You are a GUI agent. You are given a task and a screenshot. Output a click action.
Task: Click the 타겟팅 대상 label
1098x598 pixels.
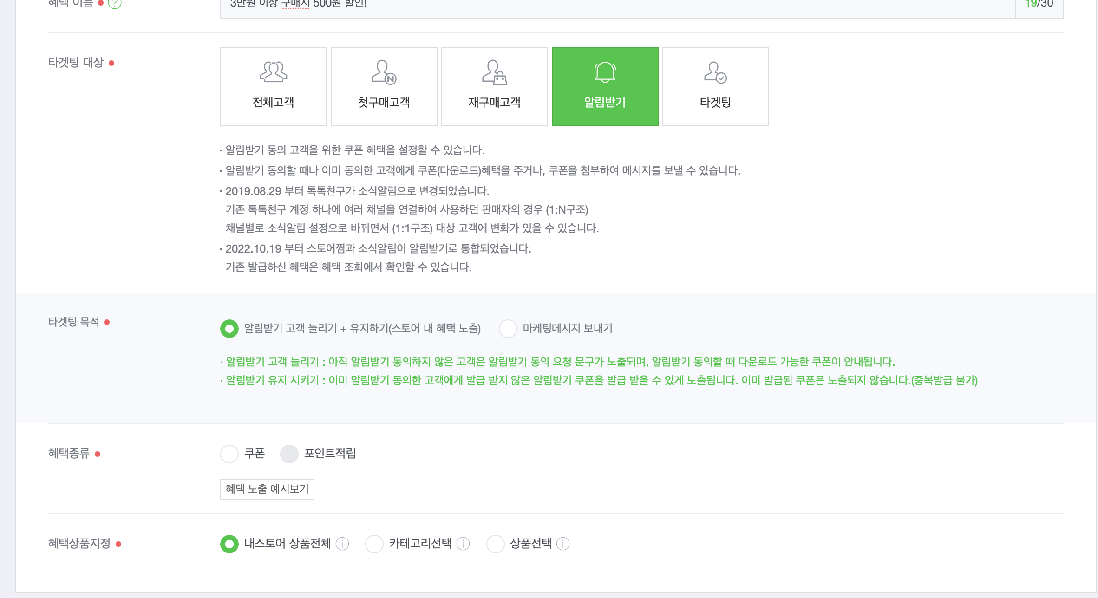pos(76,62)
